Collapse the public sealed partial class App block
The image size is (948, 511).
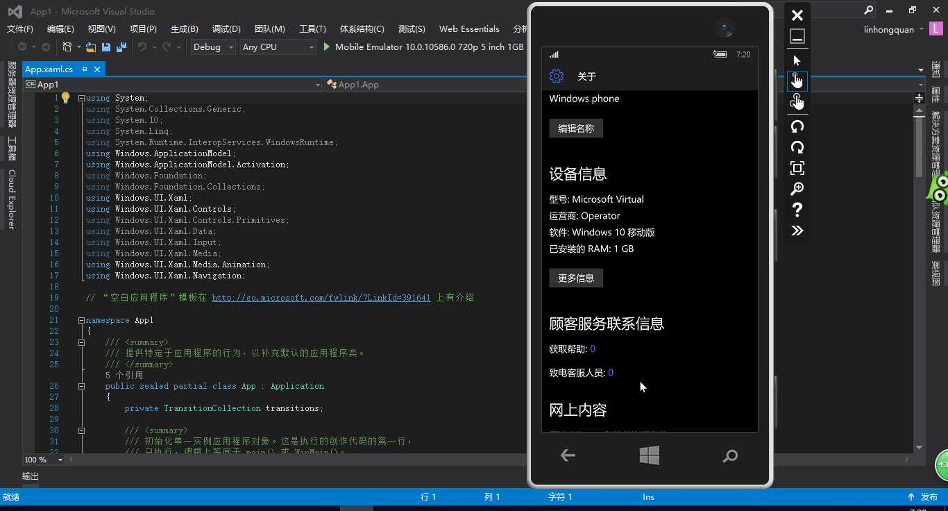(81, 386)
